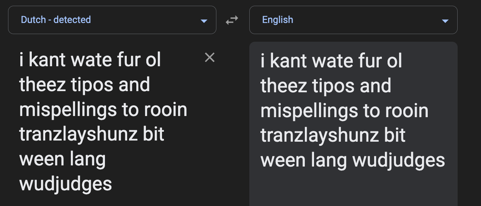Click the "mispellings" word in source text
Image resolution: width=481 pixels, height=206 pixels.
[x=67, y=110]
